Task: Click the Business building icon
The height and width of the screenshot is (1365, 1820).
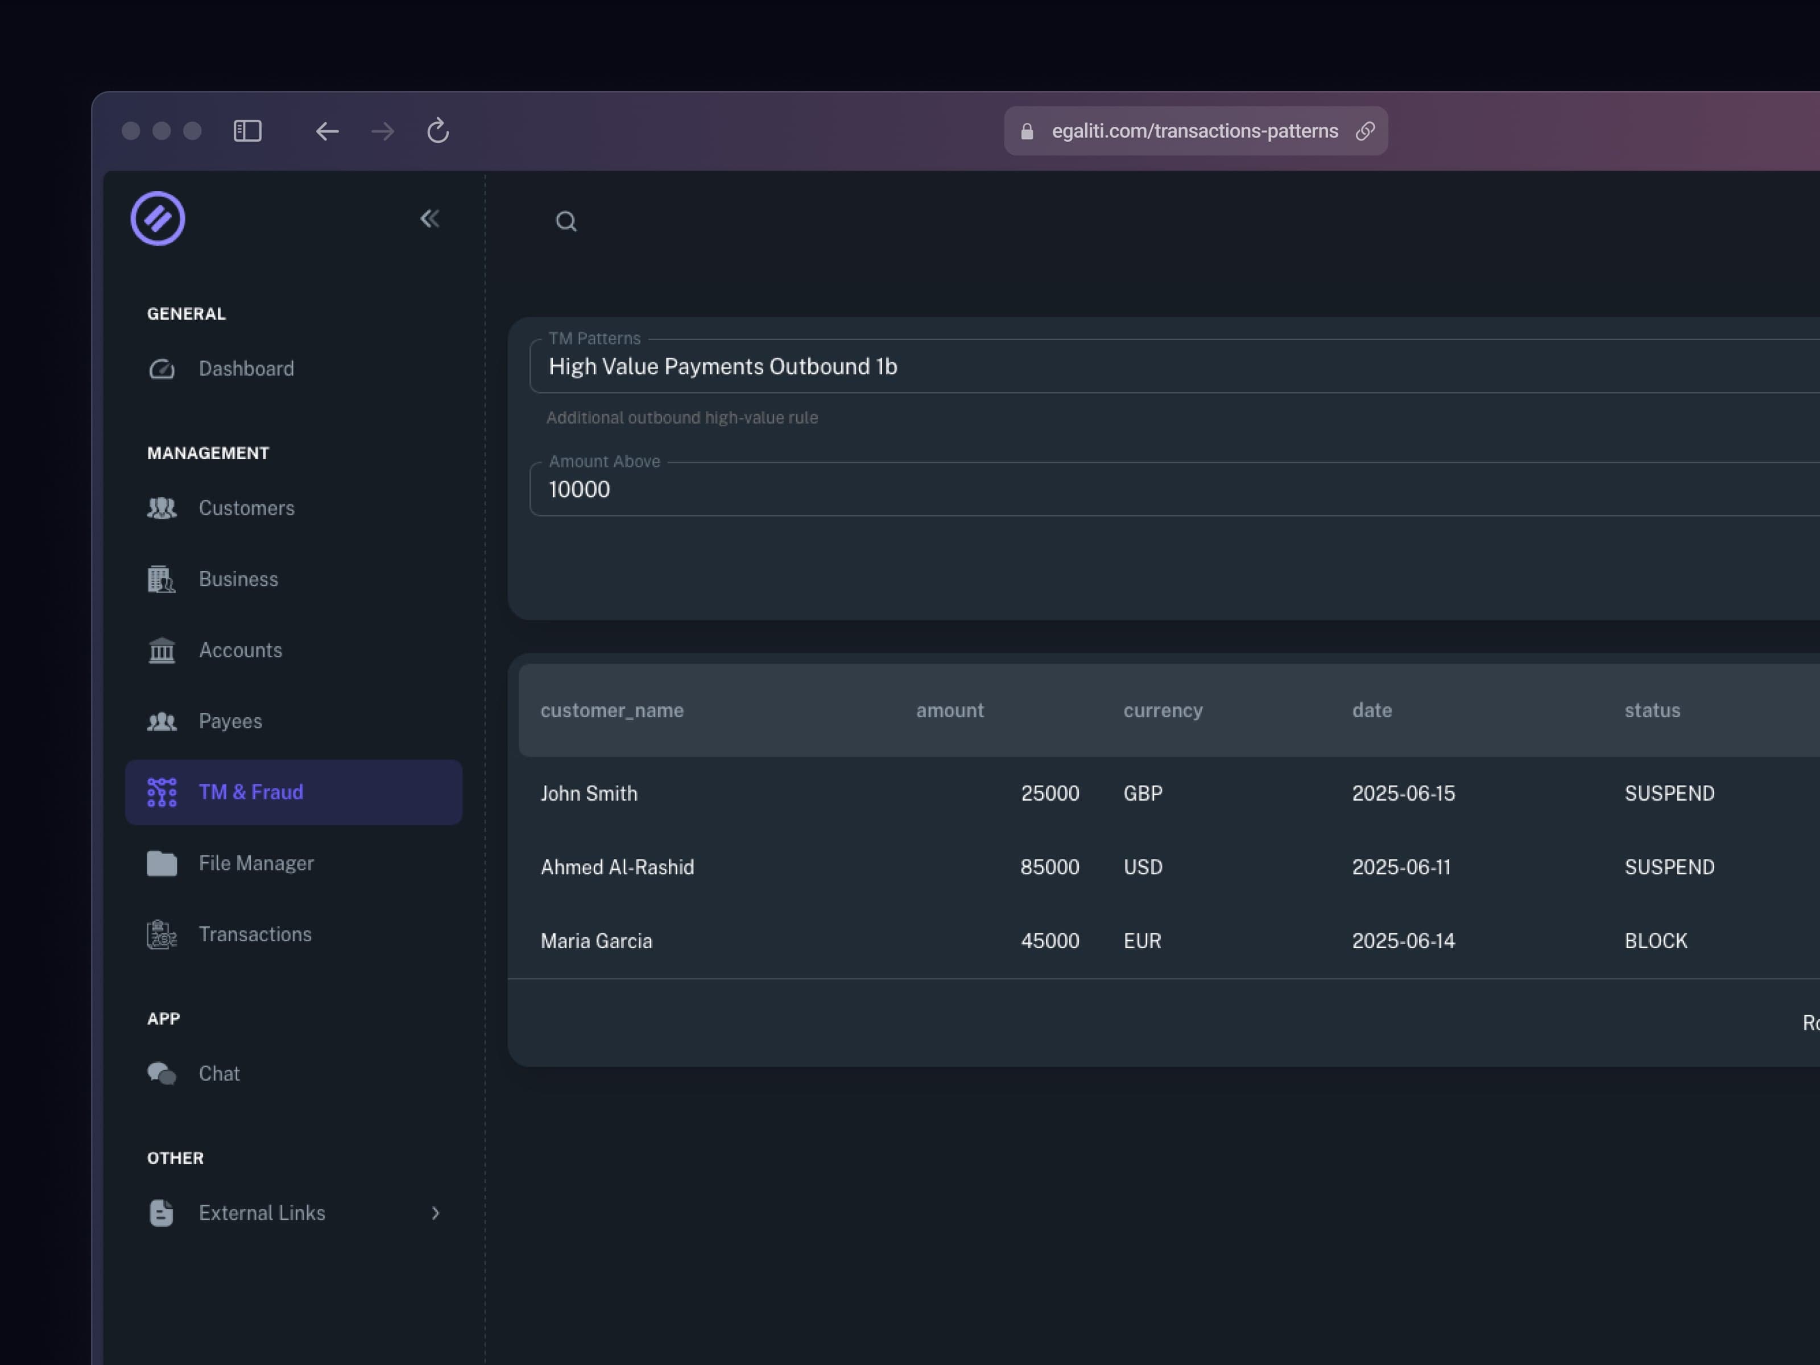Action: [x=162, y=579]
